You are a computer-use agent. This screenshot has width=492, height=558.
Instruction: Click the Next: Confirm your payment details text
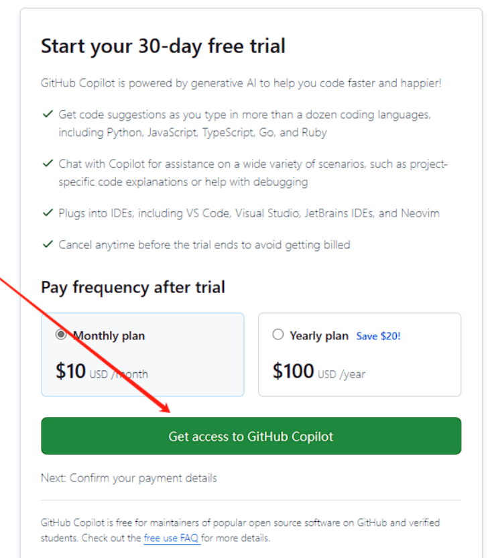point(129,478)
